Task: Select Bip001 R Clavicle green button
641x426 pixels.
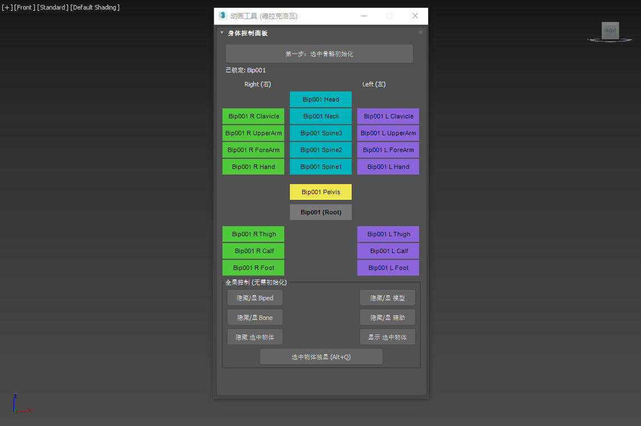Action: coord(253,116)
